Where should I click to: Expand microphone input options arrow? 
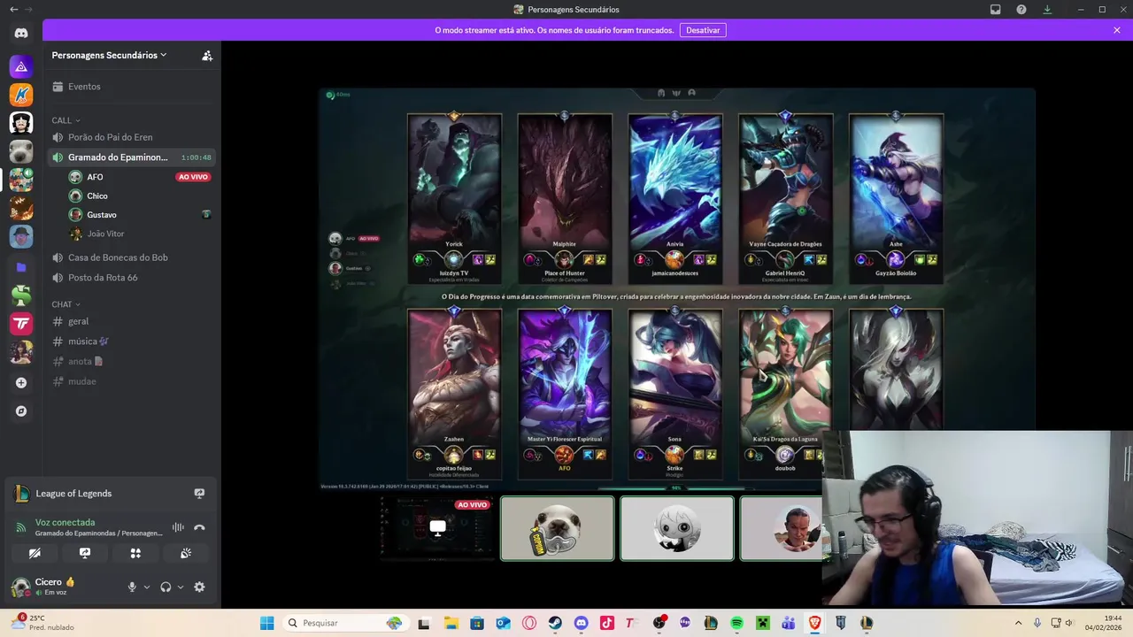[147, 587]
